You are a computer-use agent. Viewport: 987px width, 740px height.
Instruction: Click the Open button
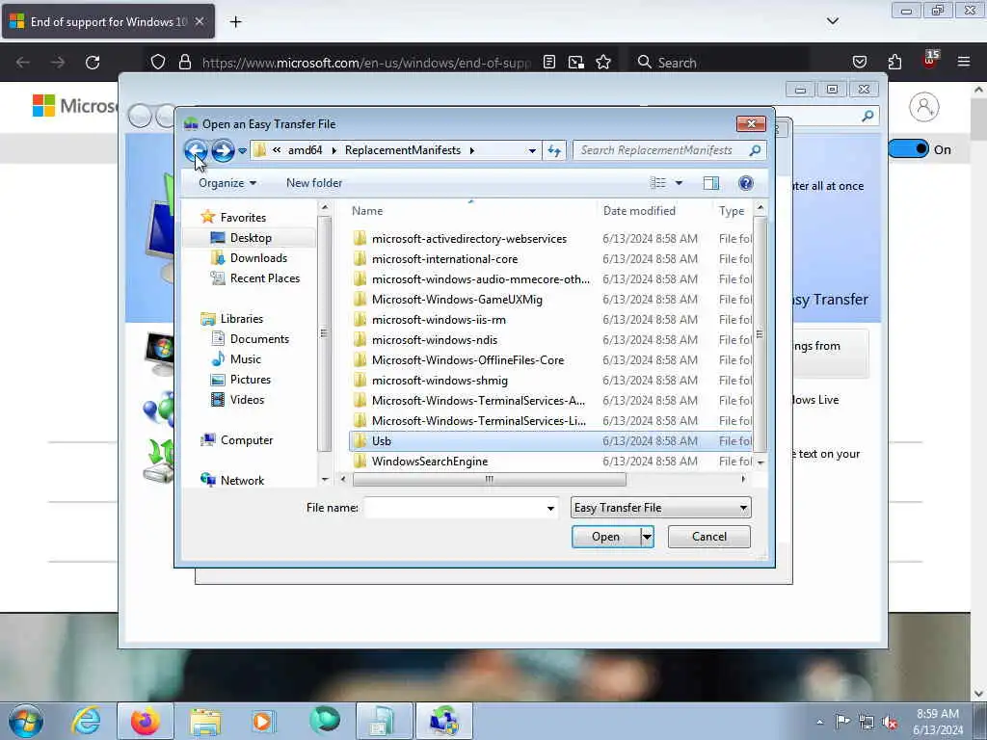[x=605, y=537]
